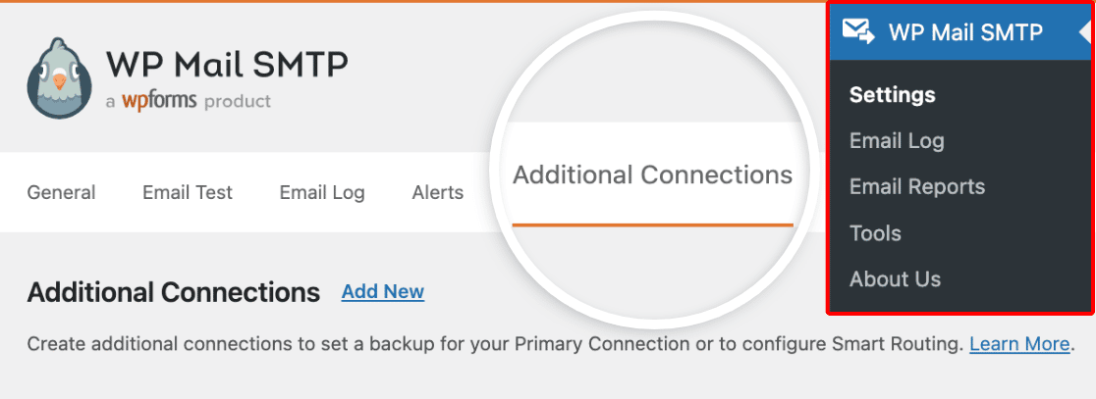Switch to the Email Test tab

coord(188,192)
